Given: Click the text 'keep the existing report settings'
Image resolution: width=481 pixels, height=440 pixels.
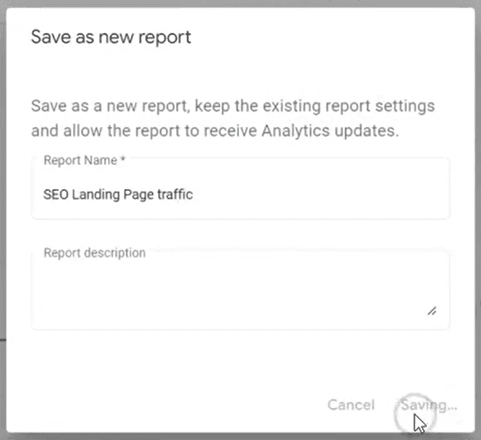Looking at the screenshot, I should 315,107.
